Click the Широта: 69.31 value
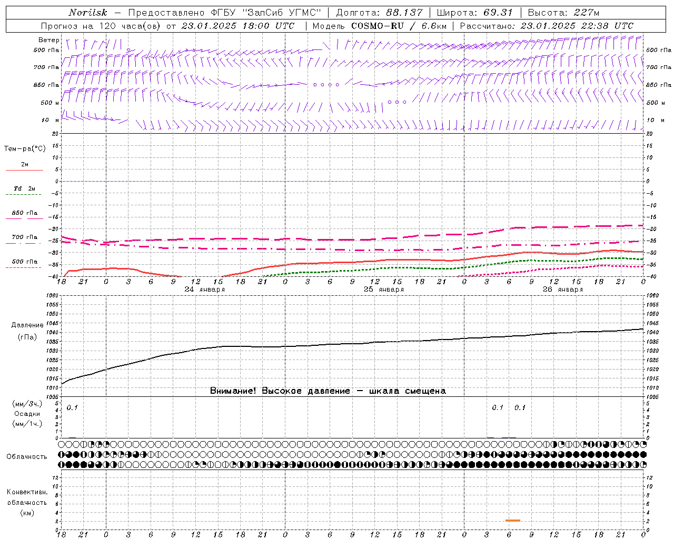 click(x=474, y=13)
